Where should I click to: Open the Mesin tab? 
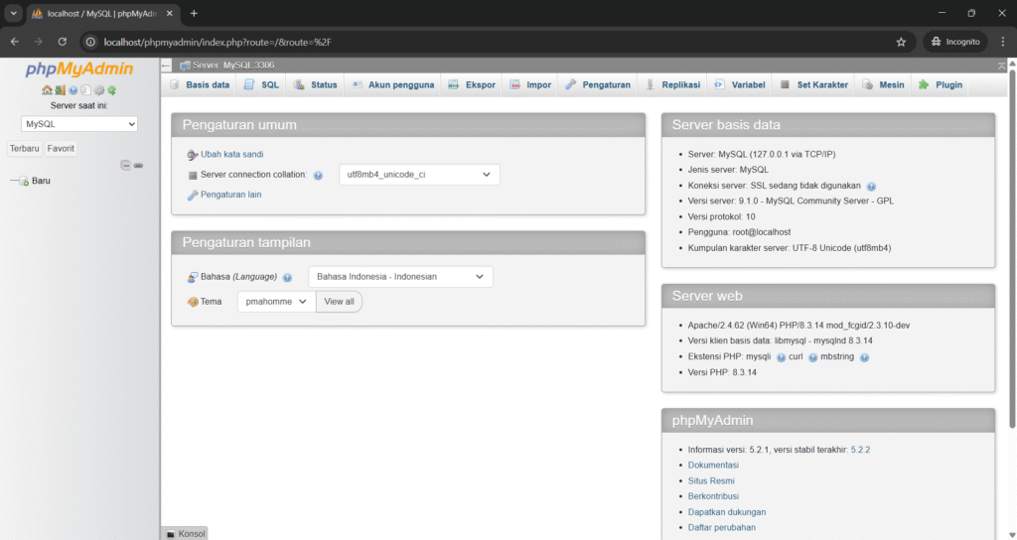point(883,85)
